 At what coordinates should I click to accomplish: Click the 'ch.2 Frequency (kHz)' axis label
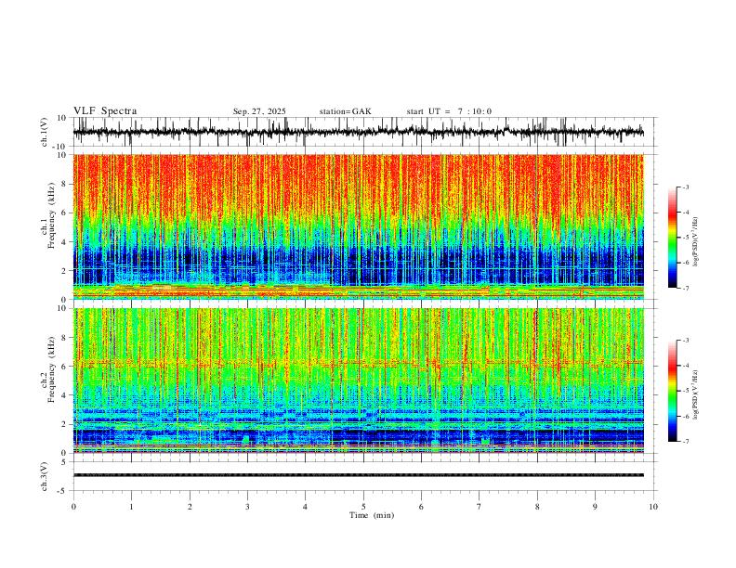(x=47, y=369)
